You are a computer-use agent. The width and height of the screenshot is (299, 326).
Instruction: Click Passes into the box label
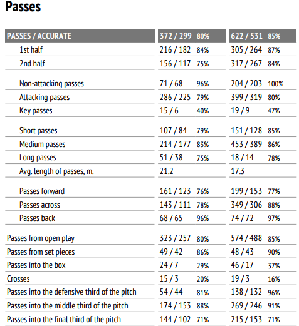36,265
